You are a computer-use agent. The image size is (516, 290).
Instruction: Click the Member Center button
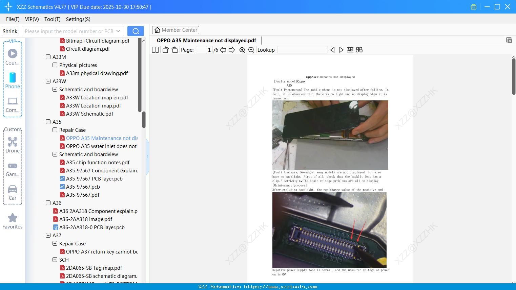(176, 30)
